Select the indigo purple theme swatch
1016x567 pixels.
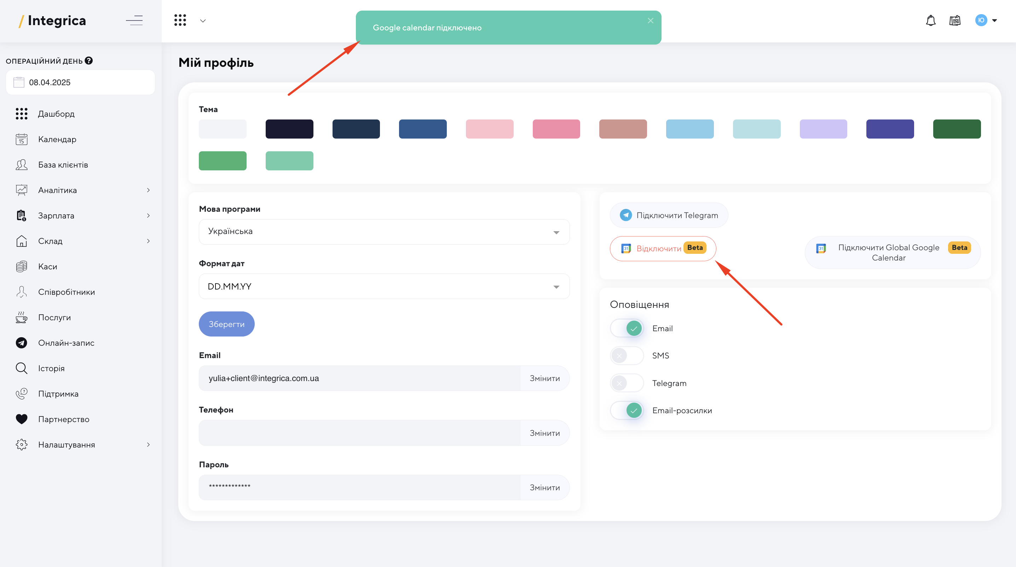[890, 129]
